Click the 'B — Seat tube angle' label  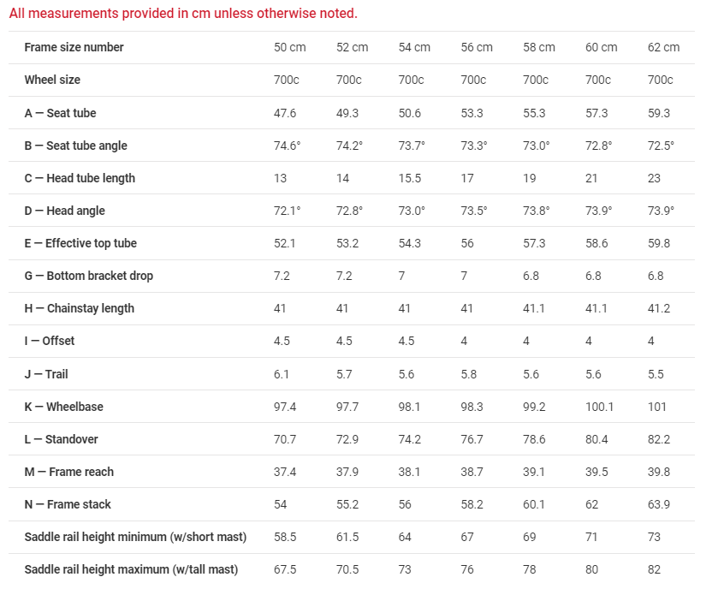point(76,146)
